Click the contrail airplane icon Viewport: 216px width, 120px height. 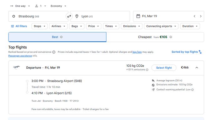tap(153, 90)
